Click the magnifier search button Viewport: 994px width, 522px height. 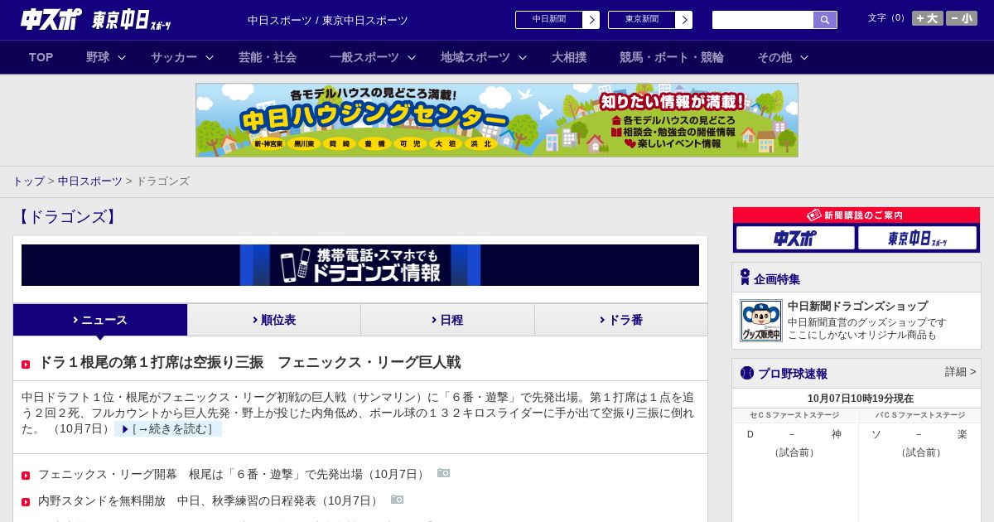click(825, 20)
